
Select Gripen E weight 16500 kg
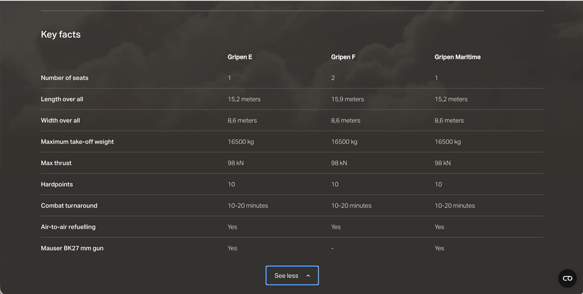(241, 142)
